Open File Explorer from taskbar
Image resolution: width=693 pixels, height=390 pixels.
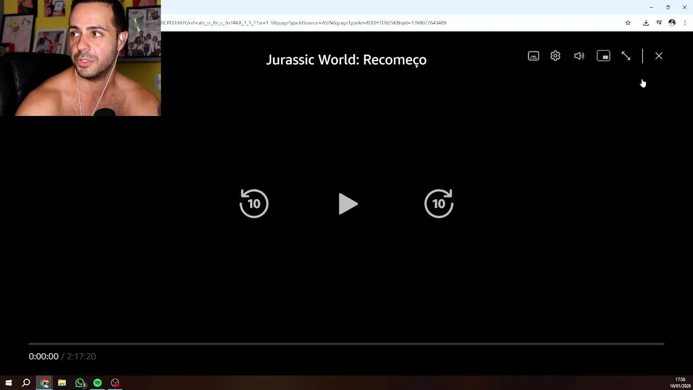[x=62, y=383]
